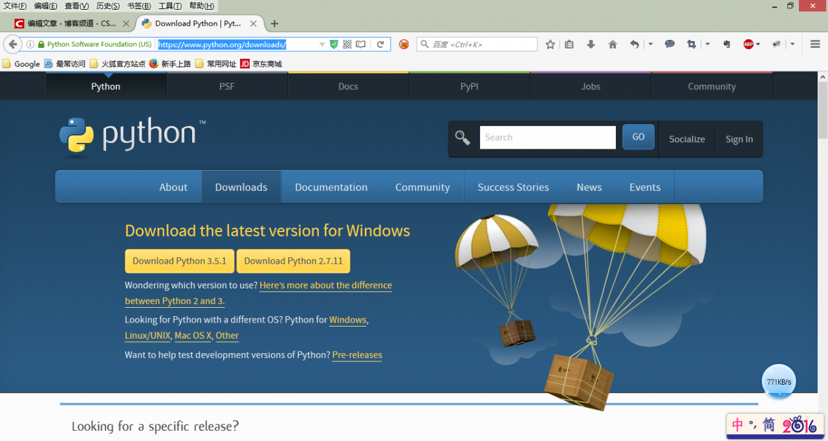Click the crop screenshot tool icon

click(x=692, y=45)
